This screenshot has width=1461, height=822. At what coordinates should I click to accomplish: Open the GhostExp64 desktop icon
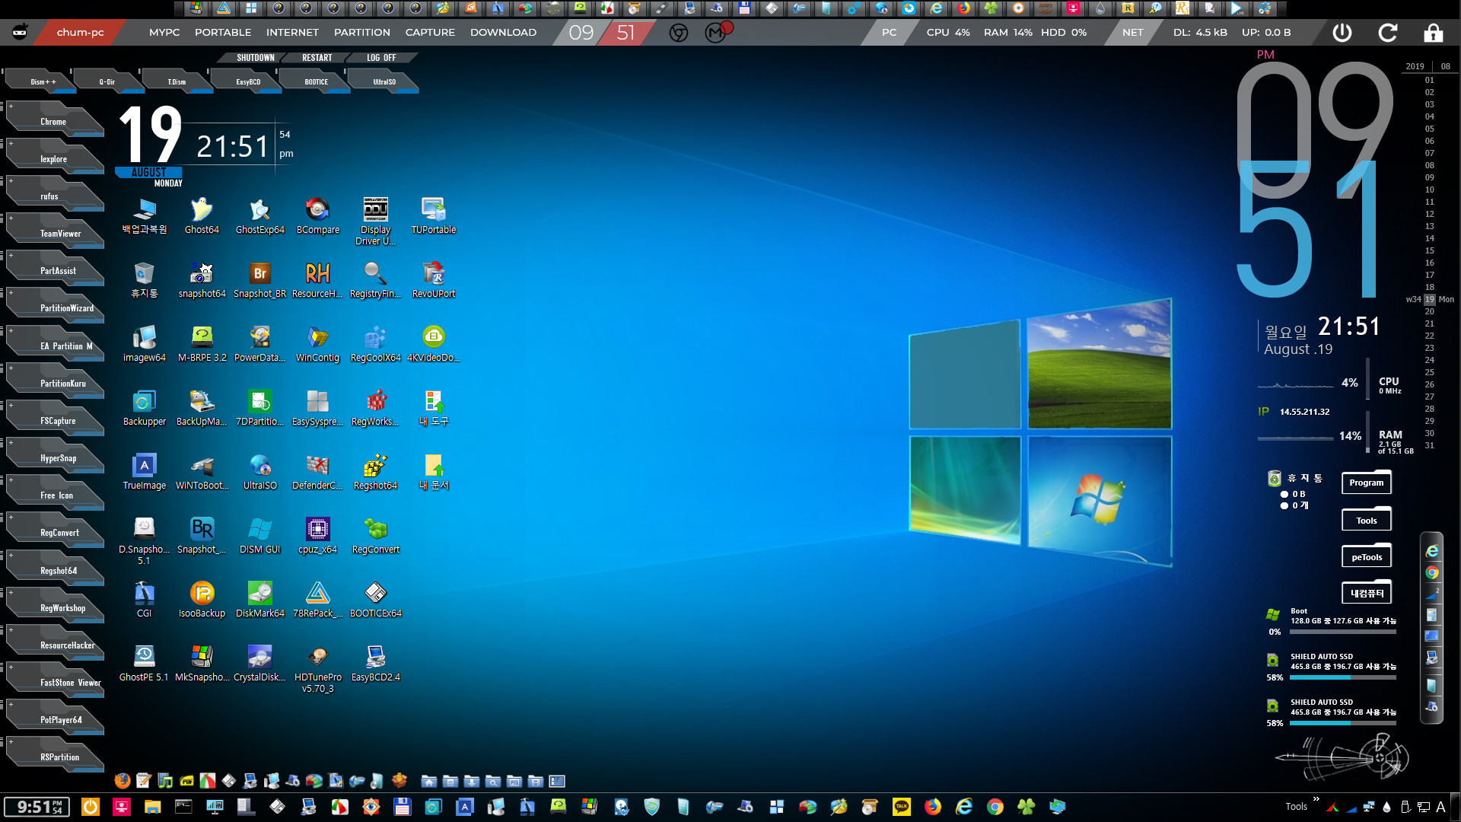point(259,215)
